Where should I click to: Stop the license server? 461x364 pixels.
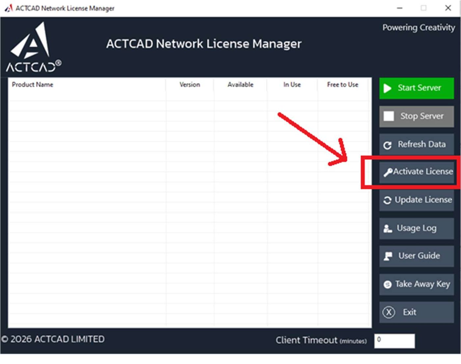[x=417, y=116]
